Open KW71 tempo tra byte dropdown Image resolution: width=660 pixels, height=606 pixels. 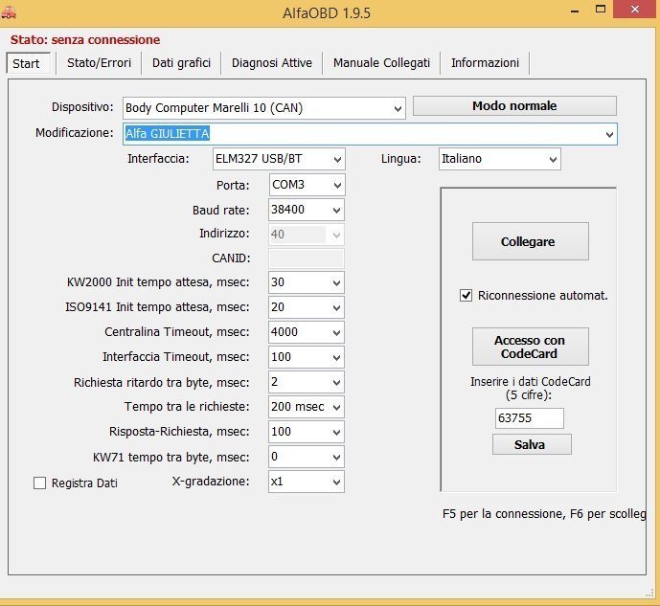click(x=307, y=457)
